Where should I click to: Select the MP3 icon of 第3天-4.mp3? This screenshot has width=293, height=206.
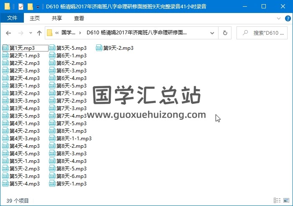(5, 108)
